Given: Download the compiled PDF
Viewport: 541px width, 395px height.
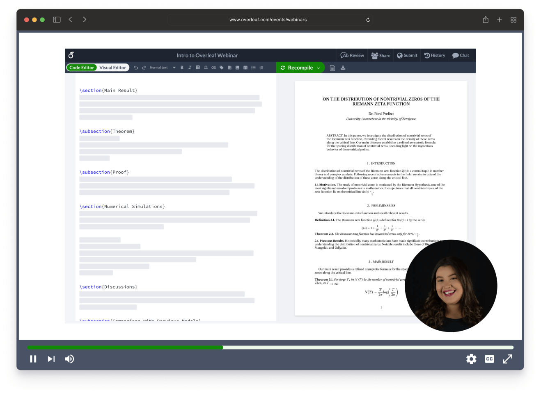Looking at the screenshot, I should pyautogui.click(x=343, y=68).
